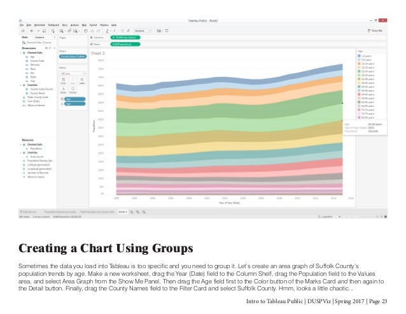Click the New Worksheet toolbar icon

[62, 31]
